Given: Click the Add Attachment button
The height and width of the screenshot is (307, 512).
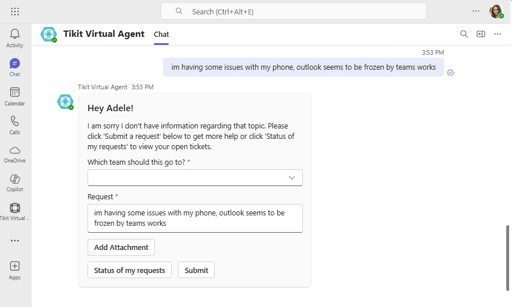Looking at the screenshot, I should (x=121, y=248).
